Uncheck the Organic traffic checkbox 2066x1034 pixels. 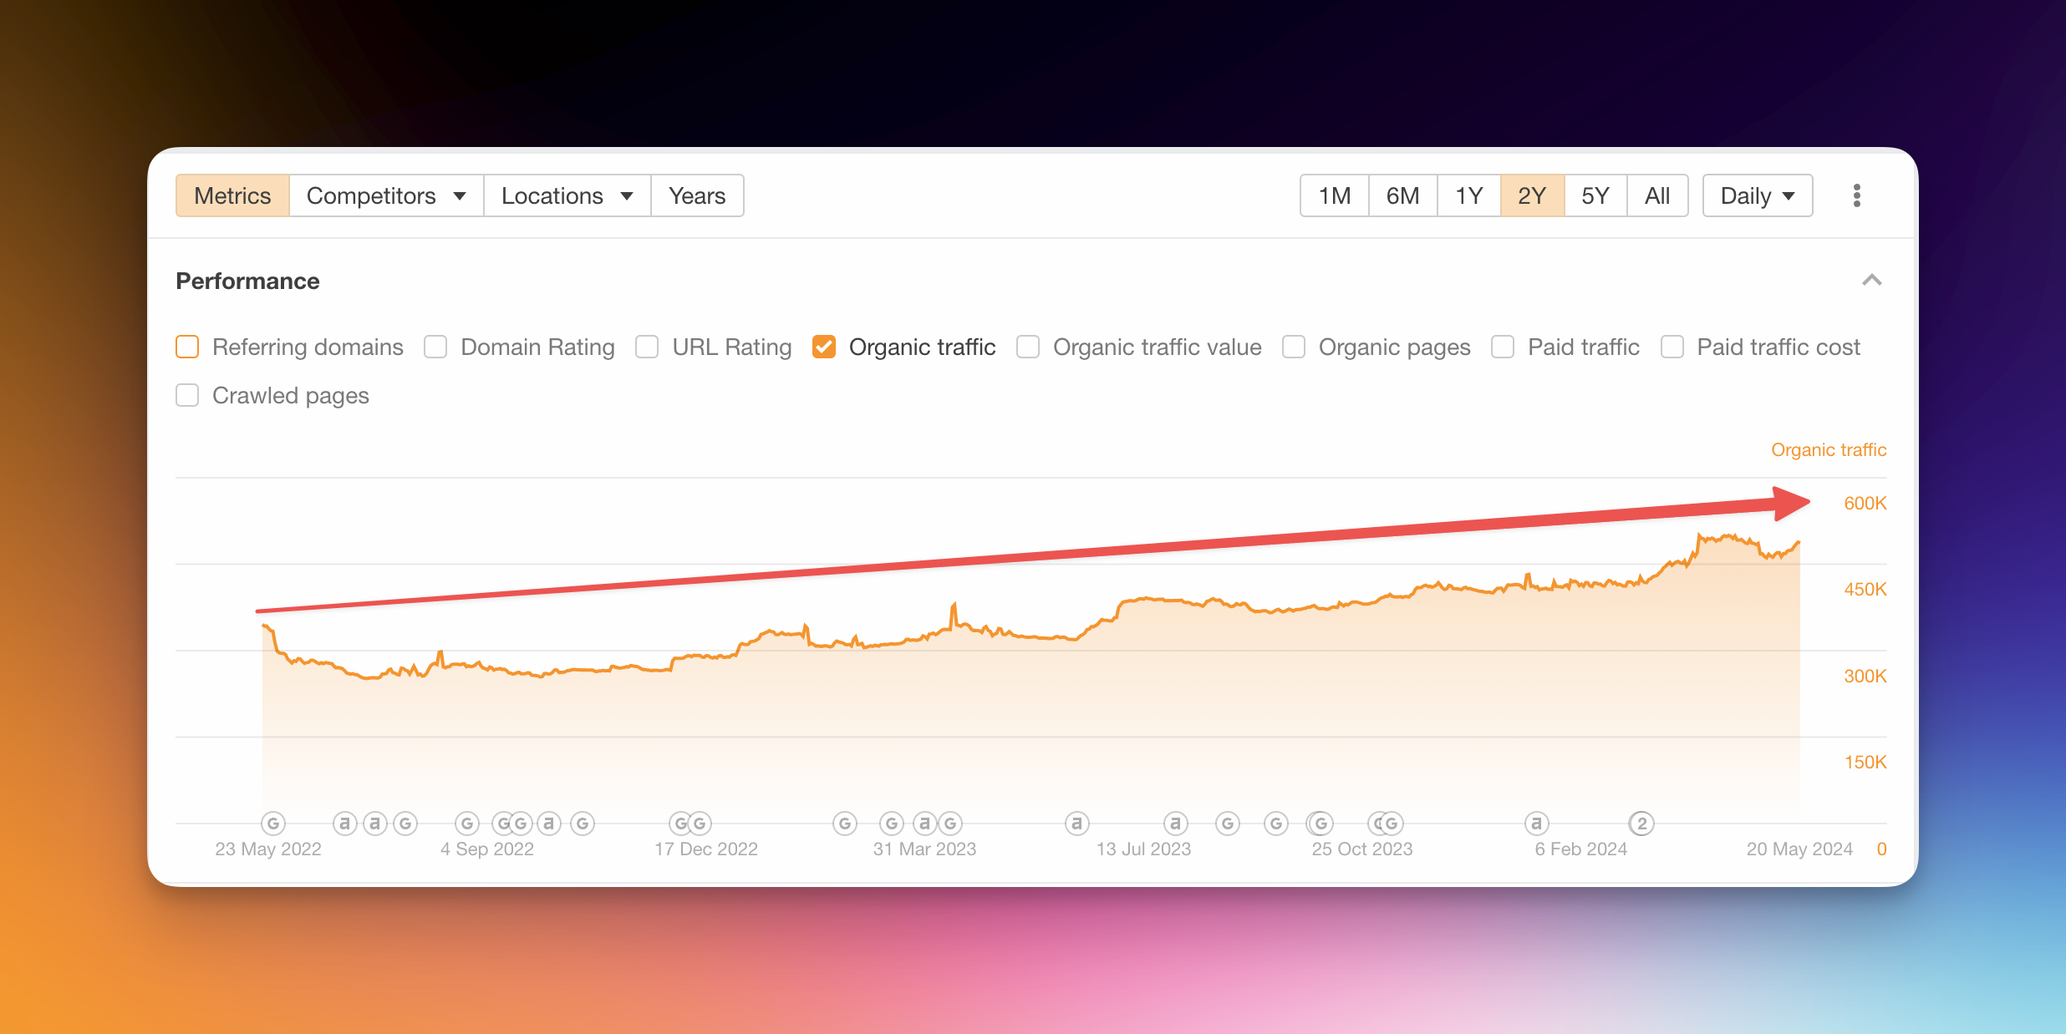click(824, 347)
